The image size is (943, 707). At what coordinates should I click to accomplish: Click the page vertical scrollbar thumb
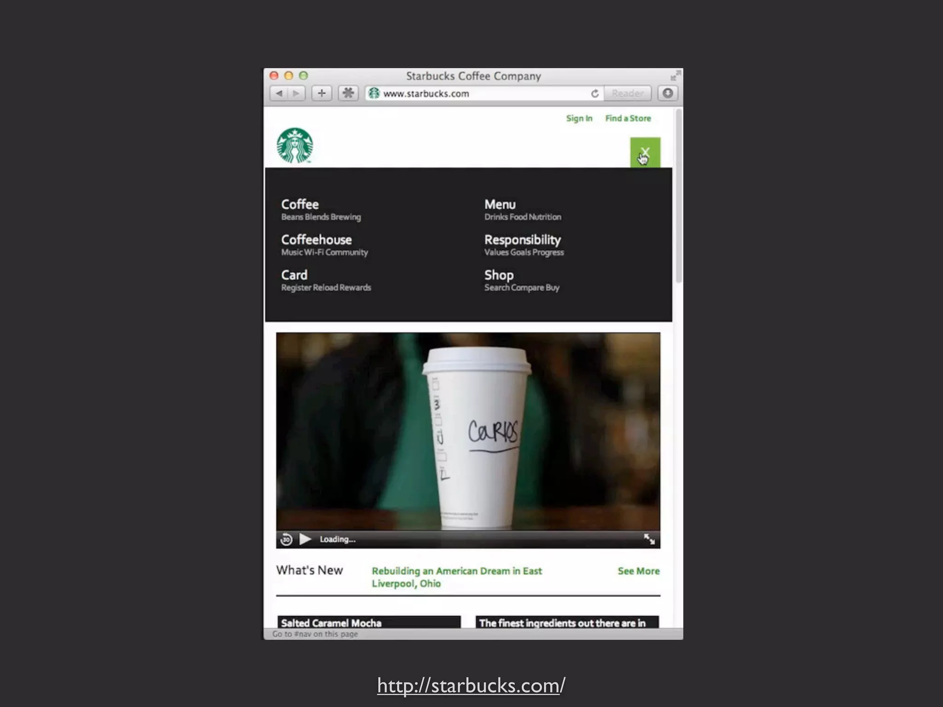[x=679, y=196]
